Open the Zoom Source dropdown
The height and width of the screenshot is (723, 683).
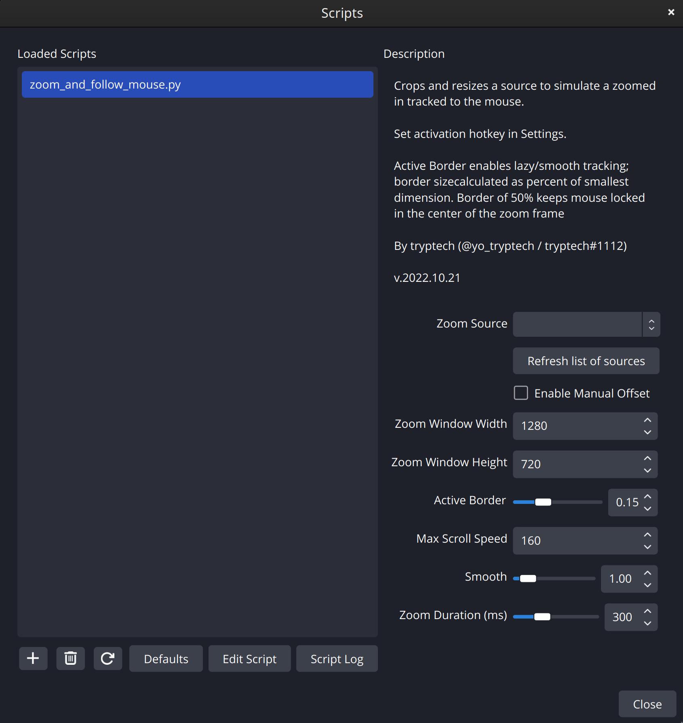click(x=651, y=324)
